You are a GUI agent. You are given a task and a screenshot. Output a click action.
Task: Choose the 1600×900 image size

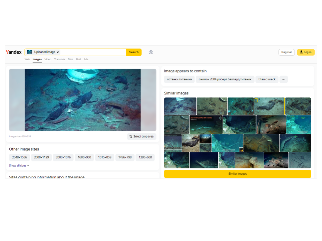(85, 157)
